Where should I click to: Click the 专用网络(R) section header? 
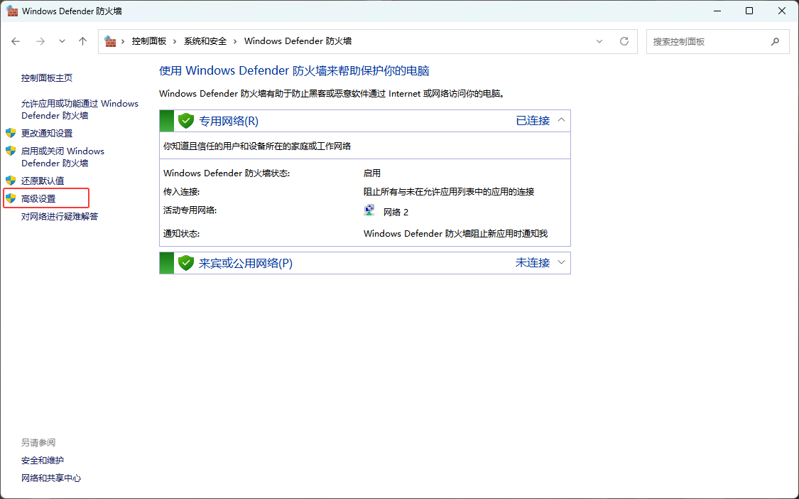click(365, 121)
